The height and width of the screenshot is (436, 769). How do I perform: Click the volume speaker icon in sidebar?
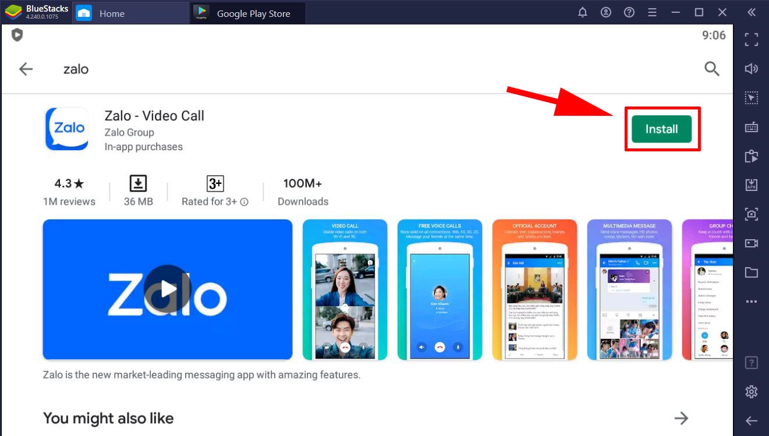coord(752,69)
